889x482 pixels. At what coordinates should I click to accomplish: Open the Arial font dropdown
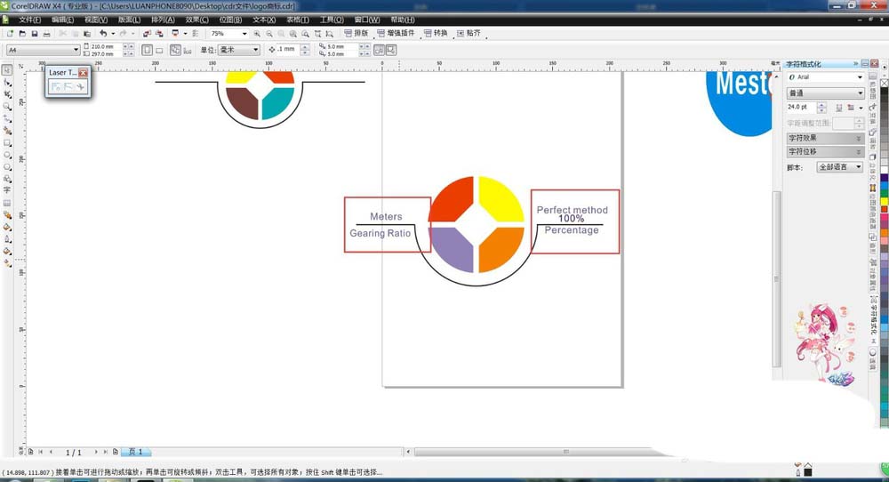[860, 77]
